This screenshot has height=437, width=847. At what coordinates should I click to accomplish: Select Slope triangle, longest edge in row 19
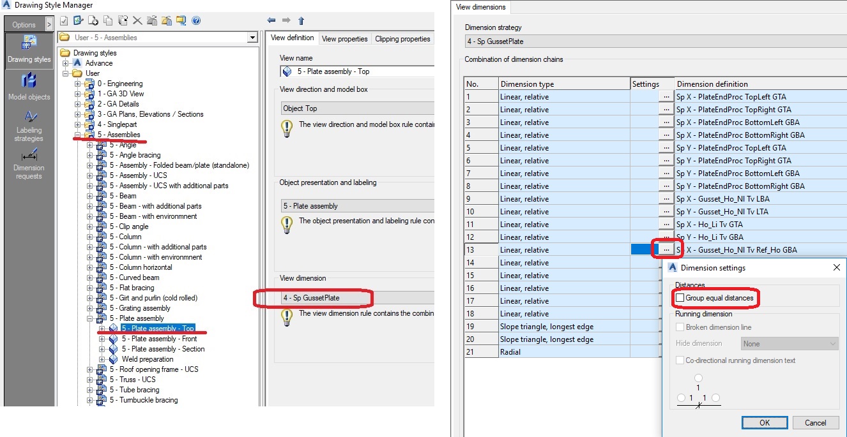point(564,326)
